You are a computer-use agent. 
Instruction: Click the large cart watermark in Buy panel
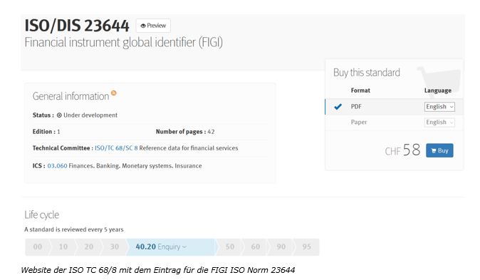pyautogui.click(x=440, y=81)
